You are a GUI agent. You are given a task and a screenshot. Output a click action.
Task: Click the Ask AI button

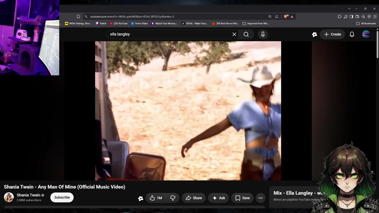click(219, 198)
